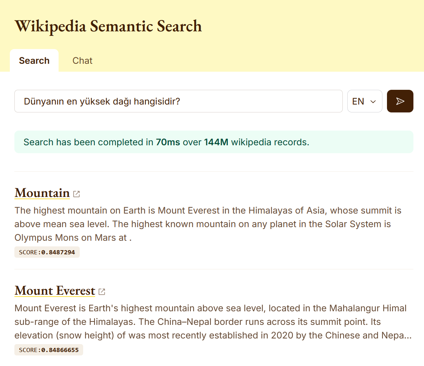Click the Wikipedia Semantic Search heading

coord(108,26)
